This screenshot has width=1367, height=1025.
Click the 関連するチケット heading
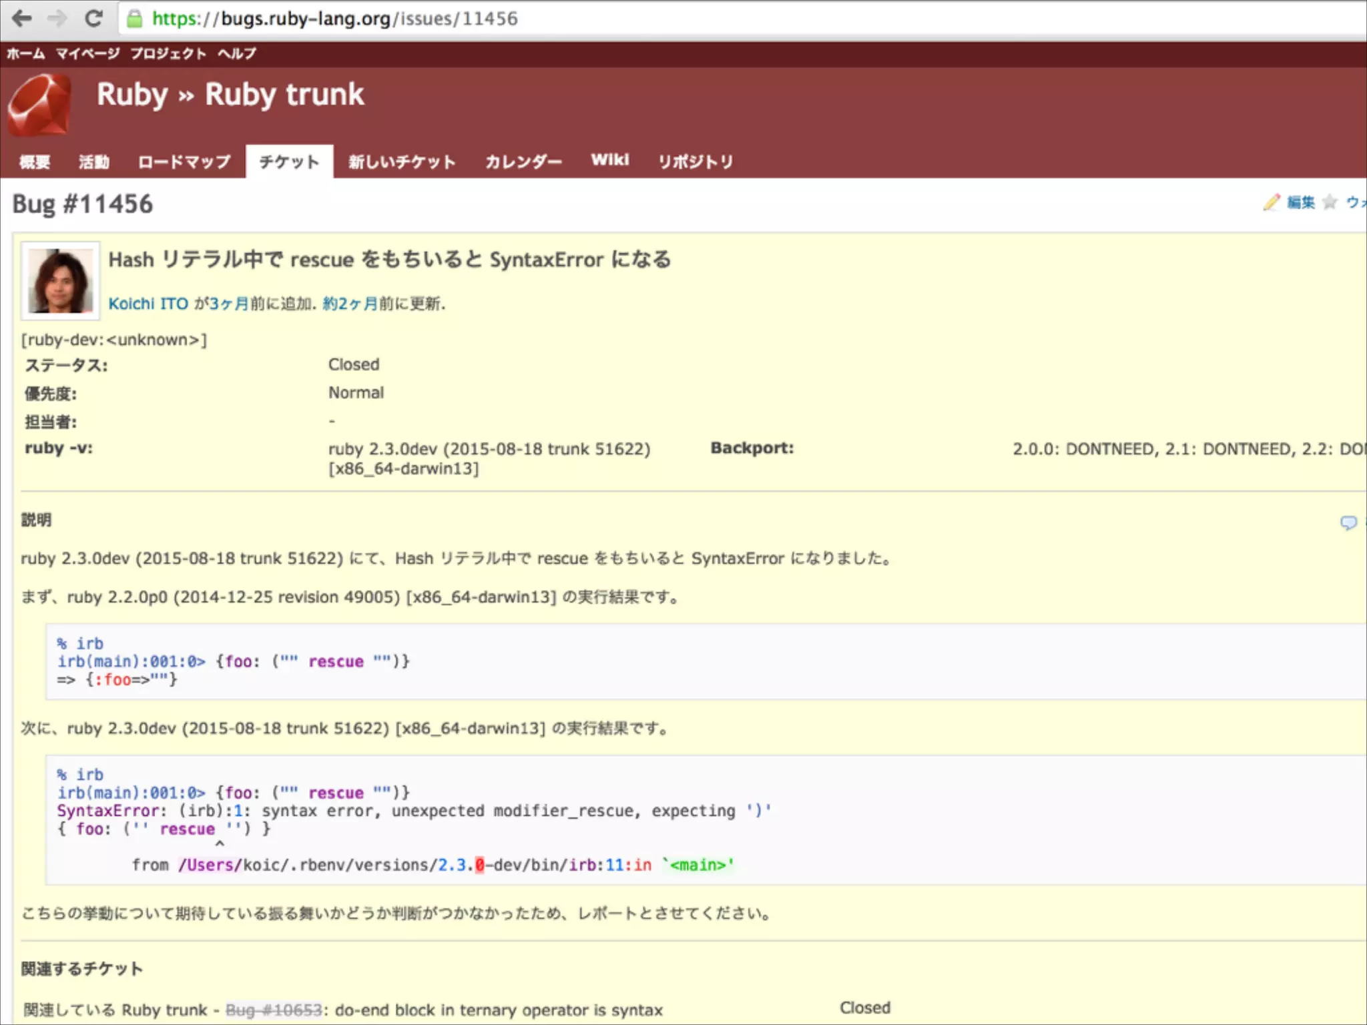coord(82,968)
